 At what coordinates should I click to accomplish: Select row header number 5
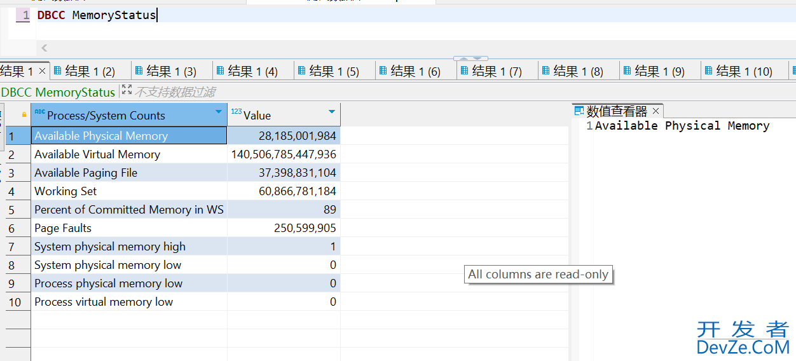point(18,209)
